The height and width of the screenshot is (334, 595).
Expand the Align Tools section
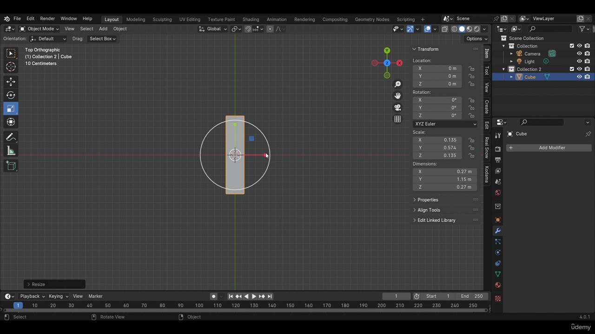click(429, 210)
